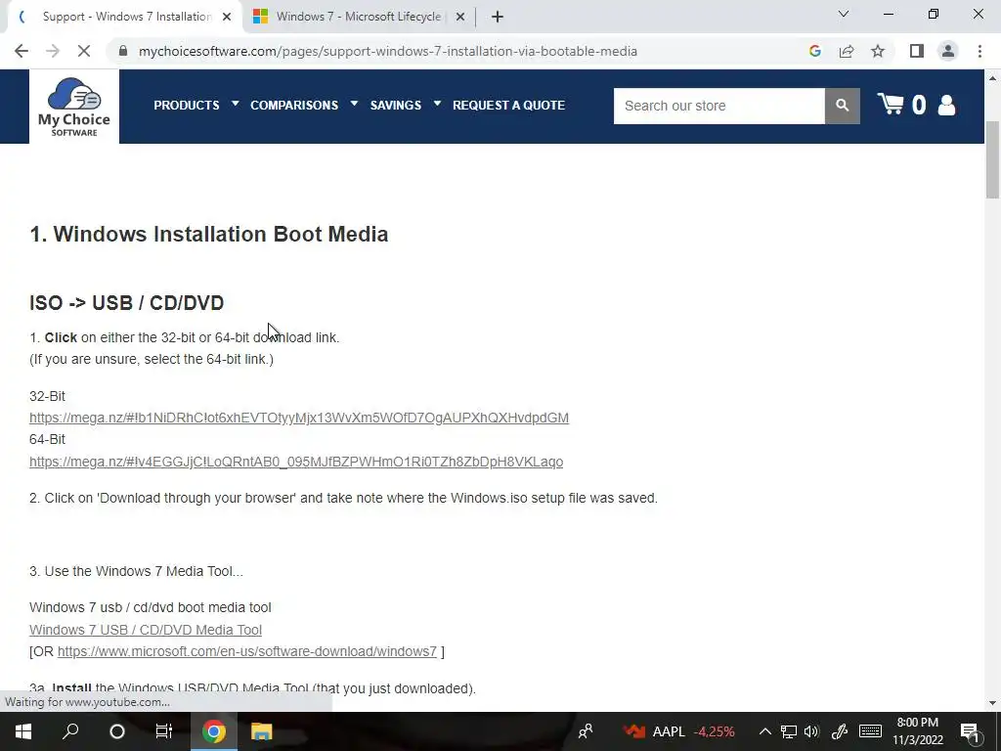1001x751 pixels.
Task: Open the 32-Bit mega.nz download link
Action: click(x=299, y=418)
